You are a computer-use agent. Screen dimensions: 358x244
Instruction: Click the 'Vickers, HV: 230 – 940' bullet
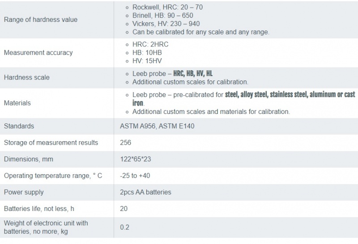(x=166, y=24)
